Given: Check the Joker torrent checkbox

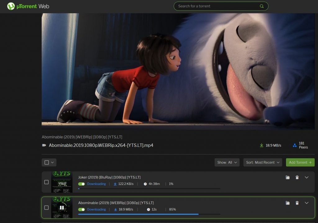Looking at the screenshot, I should (47, 182).
